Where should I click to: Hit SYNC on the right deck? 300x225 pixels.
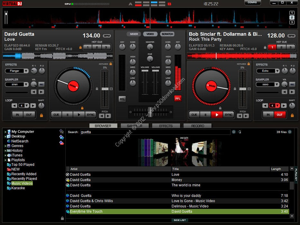point(229,115)
